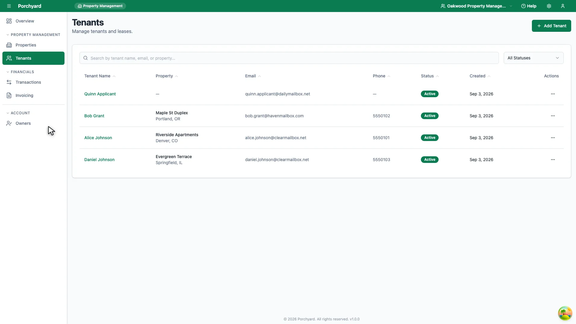This screenshot has height=324, width=576.
Task: Select the email bob.grant@havenmailbox.com
Action: pos(274,116)
